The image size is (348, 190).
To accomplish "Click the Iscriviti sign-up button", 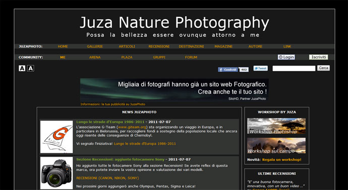I will 318,57.
